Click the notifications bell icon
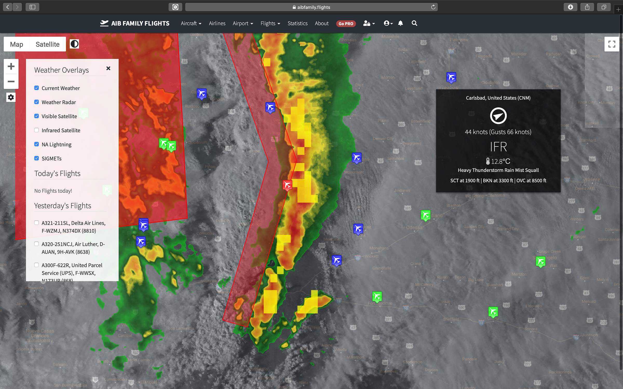This screenshot has width=623, height=389. [x=400, y=23]
